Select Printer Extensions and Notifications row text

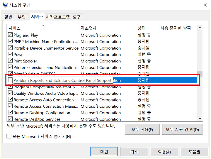45,67
